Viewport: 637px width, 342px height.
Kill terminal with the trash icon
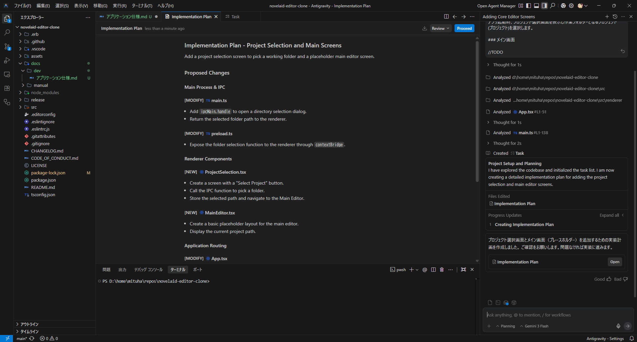[x=442, y=270]
